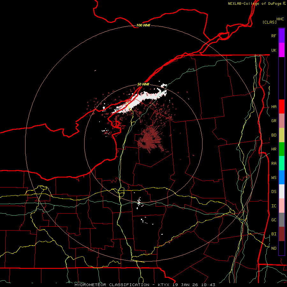Click the 'DS' legend label
Image resolution: width=287 pixels, height=287 pixels.
(274, 192)
